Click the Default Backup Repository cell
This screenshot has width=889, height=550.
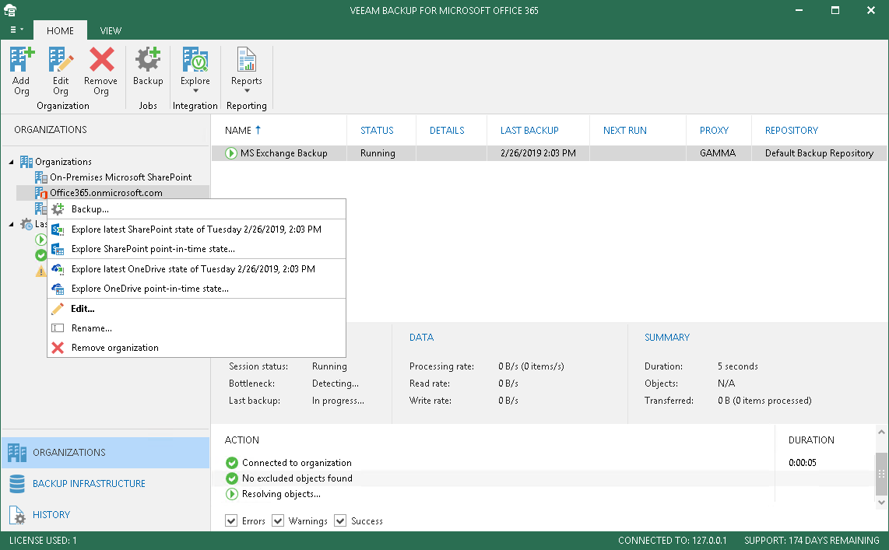pos(819,153)
